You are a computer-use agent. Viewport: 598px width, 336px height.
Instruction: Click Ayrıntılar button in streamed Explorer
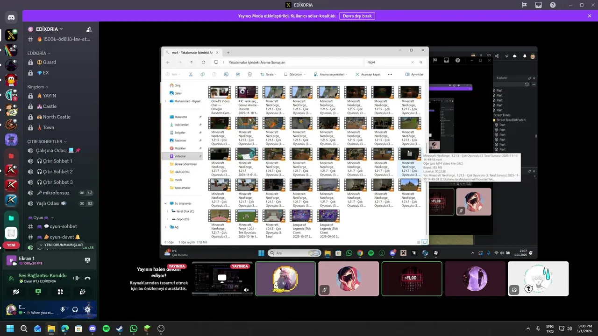[414, 74]
